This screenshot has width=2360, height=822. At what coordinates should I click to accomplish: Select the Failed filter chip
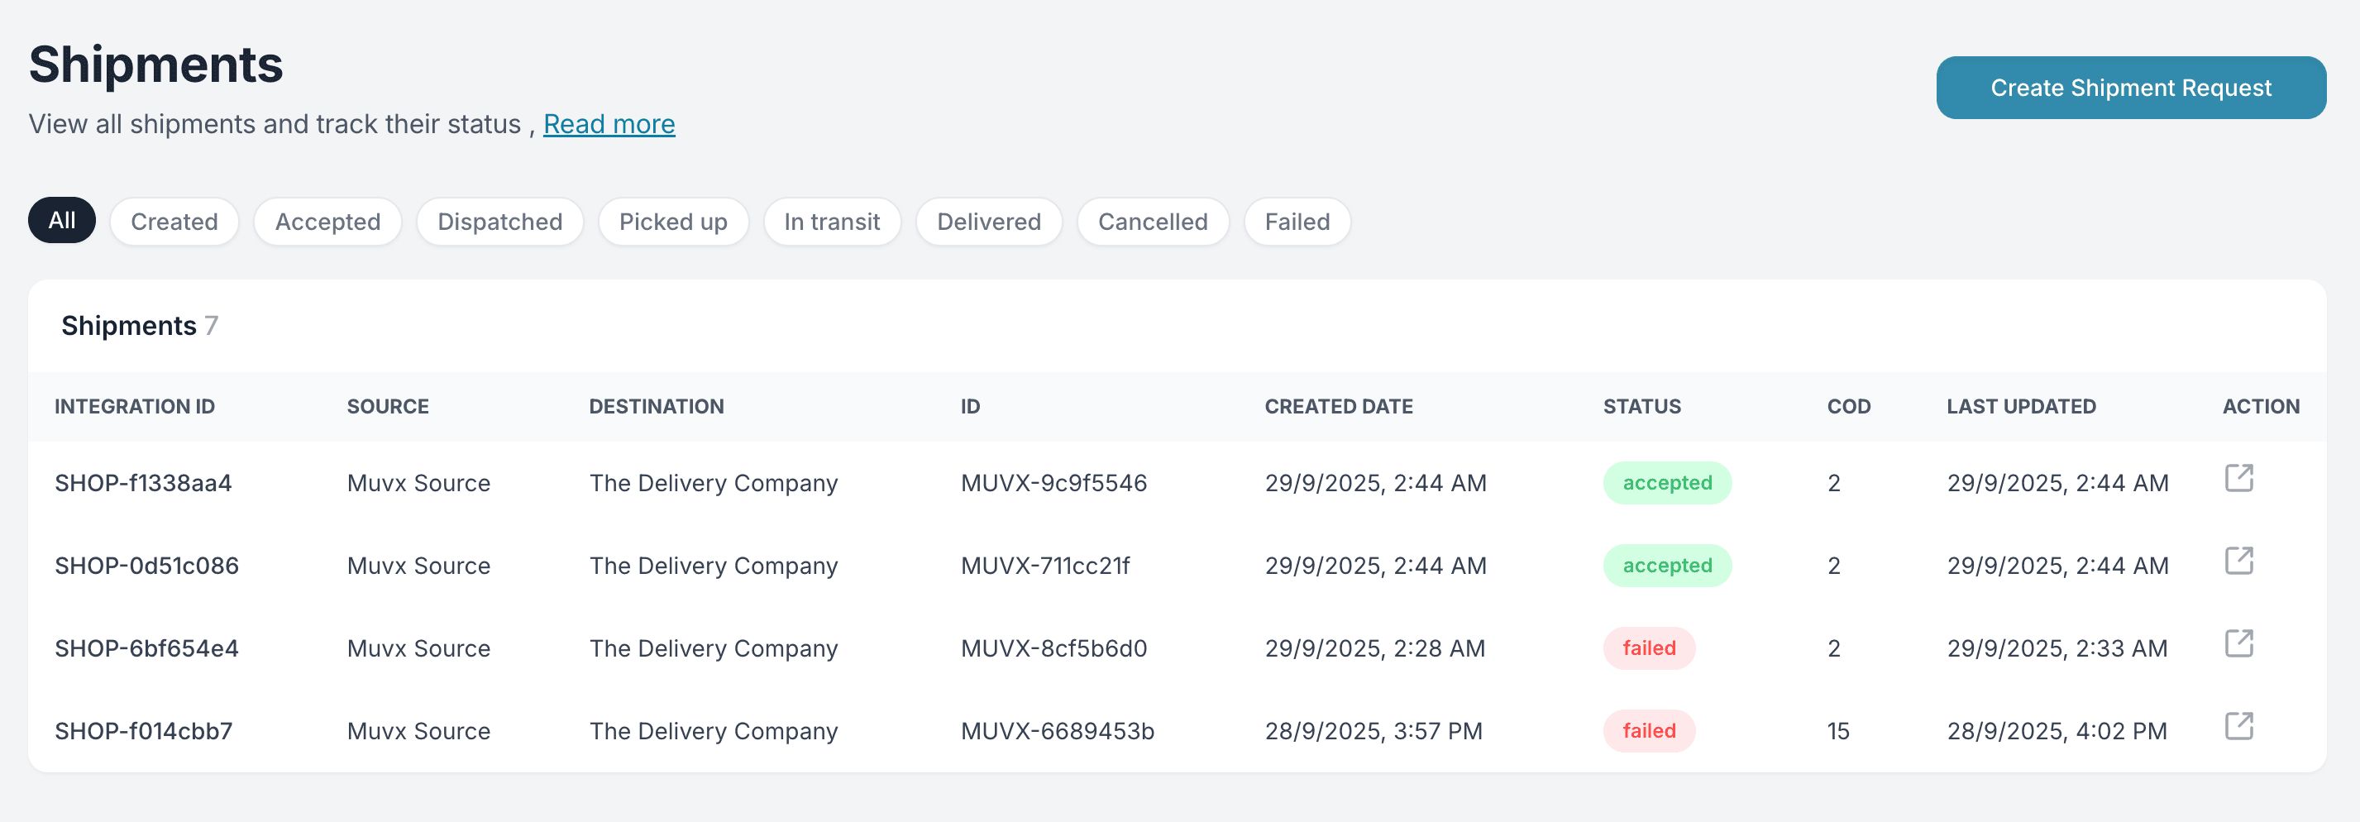(1297, 222)
